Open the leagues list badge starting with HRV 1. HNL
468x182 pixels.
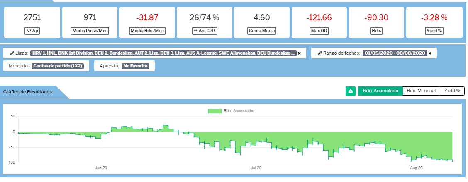pos(163,53)
